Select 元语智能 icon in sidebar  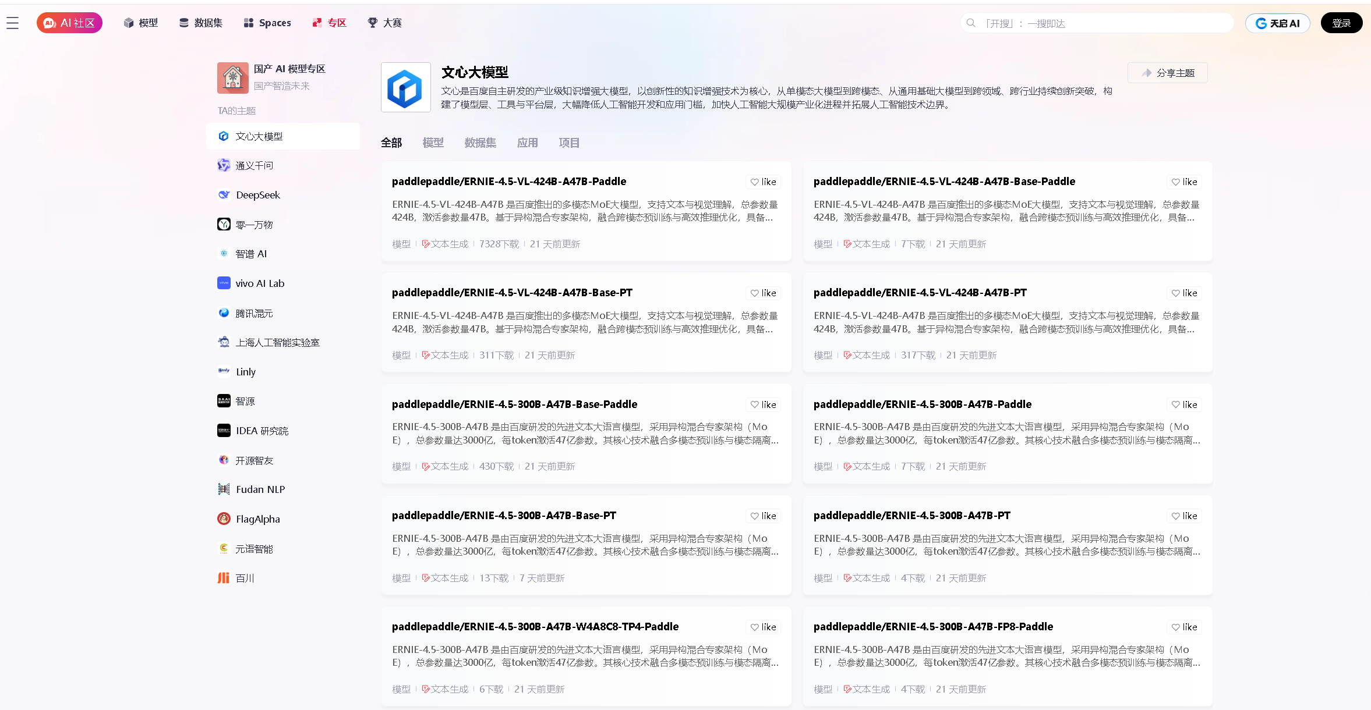tap(224, 548)
